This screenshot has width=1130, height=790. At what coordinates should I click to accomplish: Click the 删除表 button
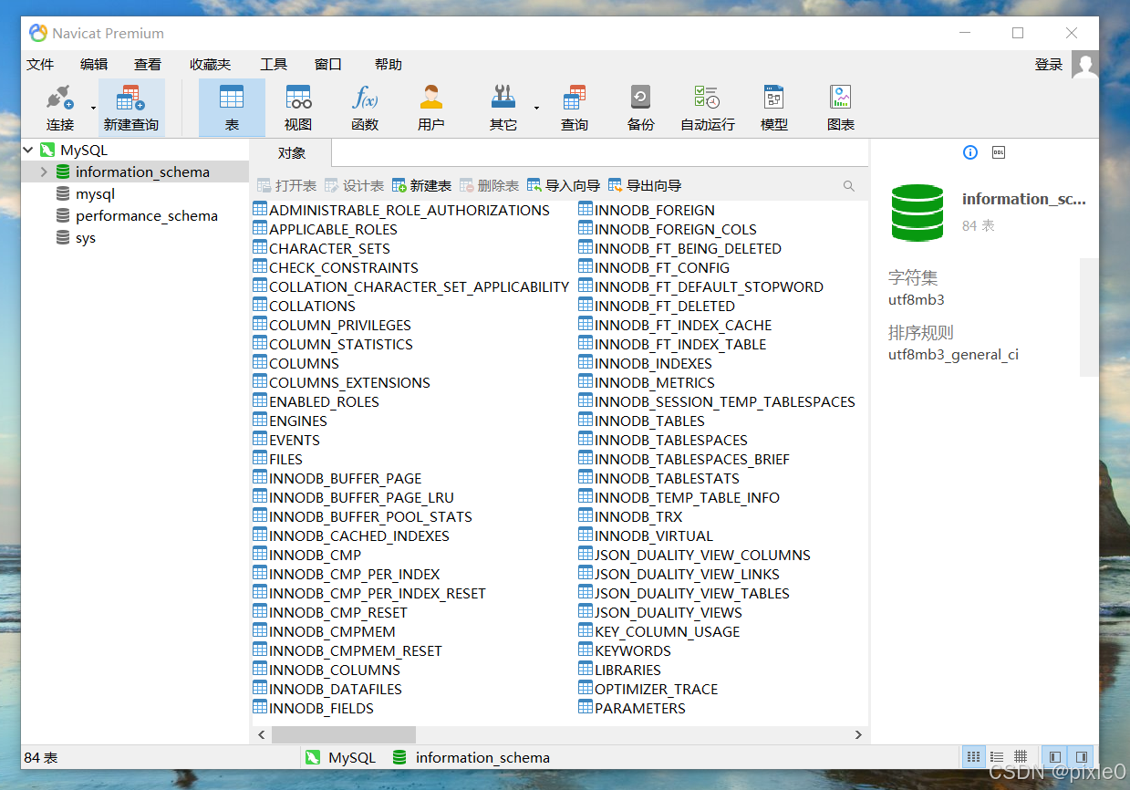[x=489, y=186]
